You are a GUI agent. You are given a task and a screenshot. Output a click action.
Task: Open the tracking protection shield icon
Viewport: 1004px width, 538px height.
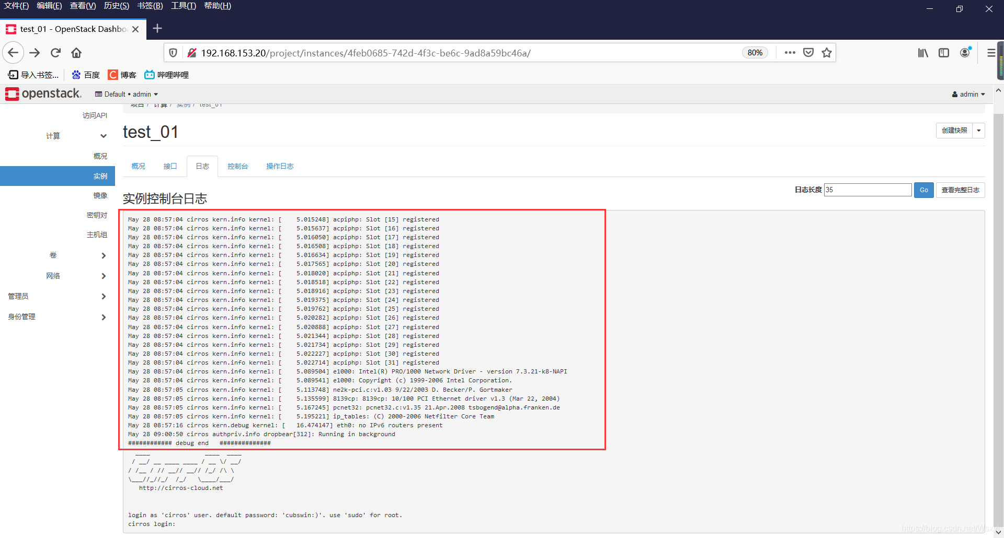173,53
